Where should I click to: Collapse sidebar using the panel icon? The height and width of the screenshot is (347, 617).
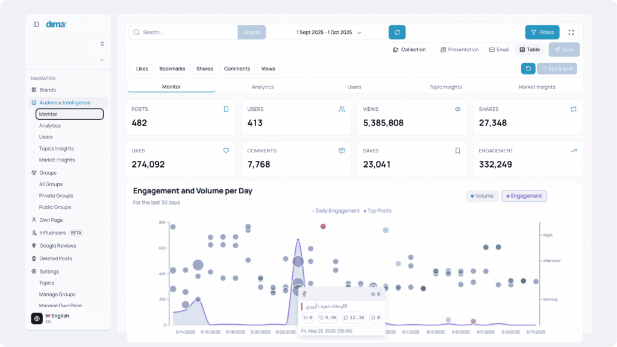tap(36, 24)
